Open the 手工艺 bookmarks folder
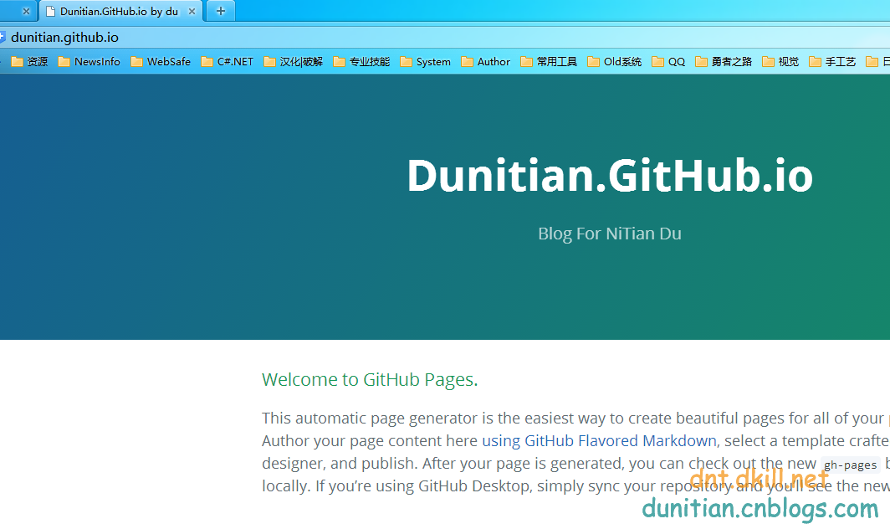Image resolution: width=890 pixels, height=529 pixels. pos(832,61)
